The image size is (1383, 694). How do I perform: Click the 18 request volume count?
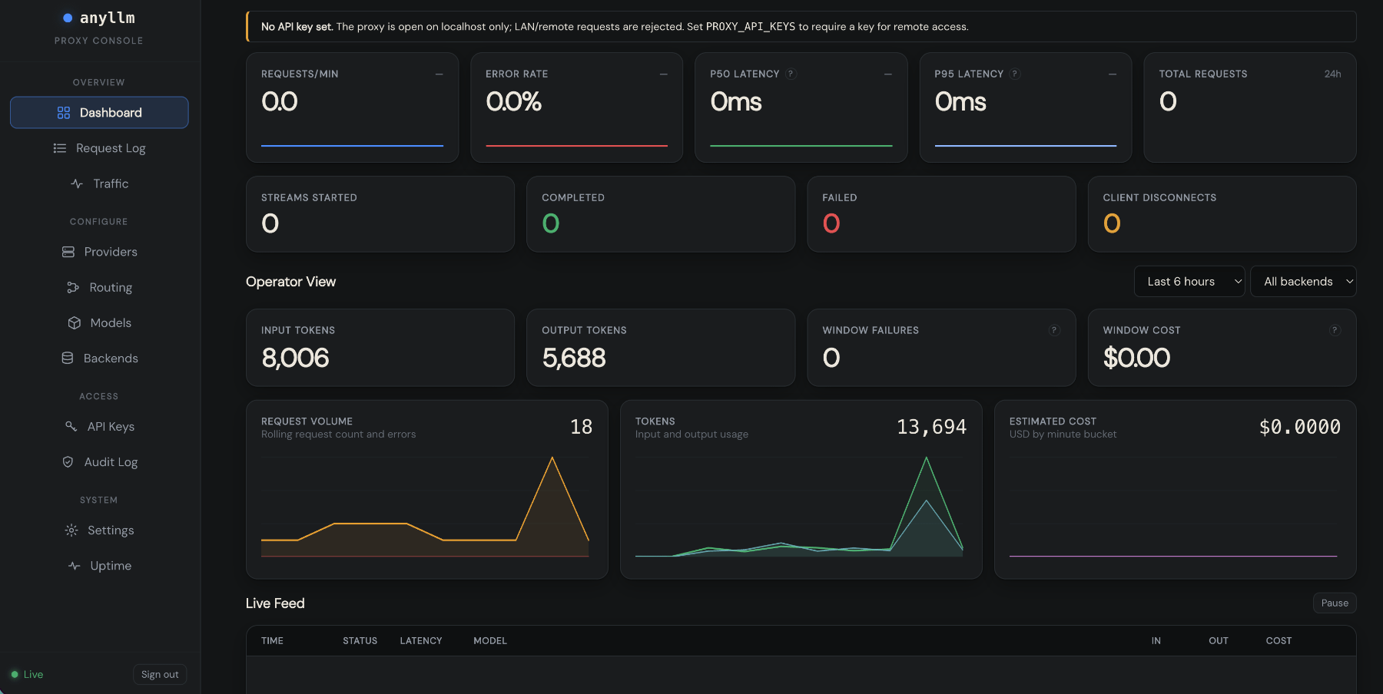click(581, 427)
